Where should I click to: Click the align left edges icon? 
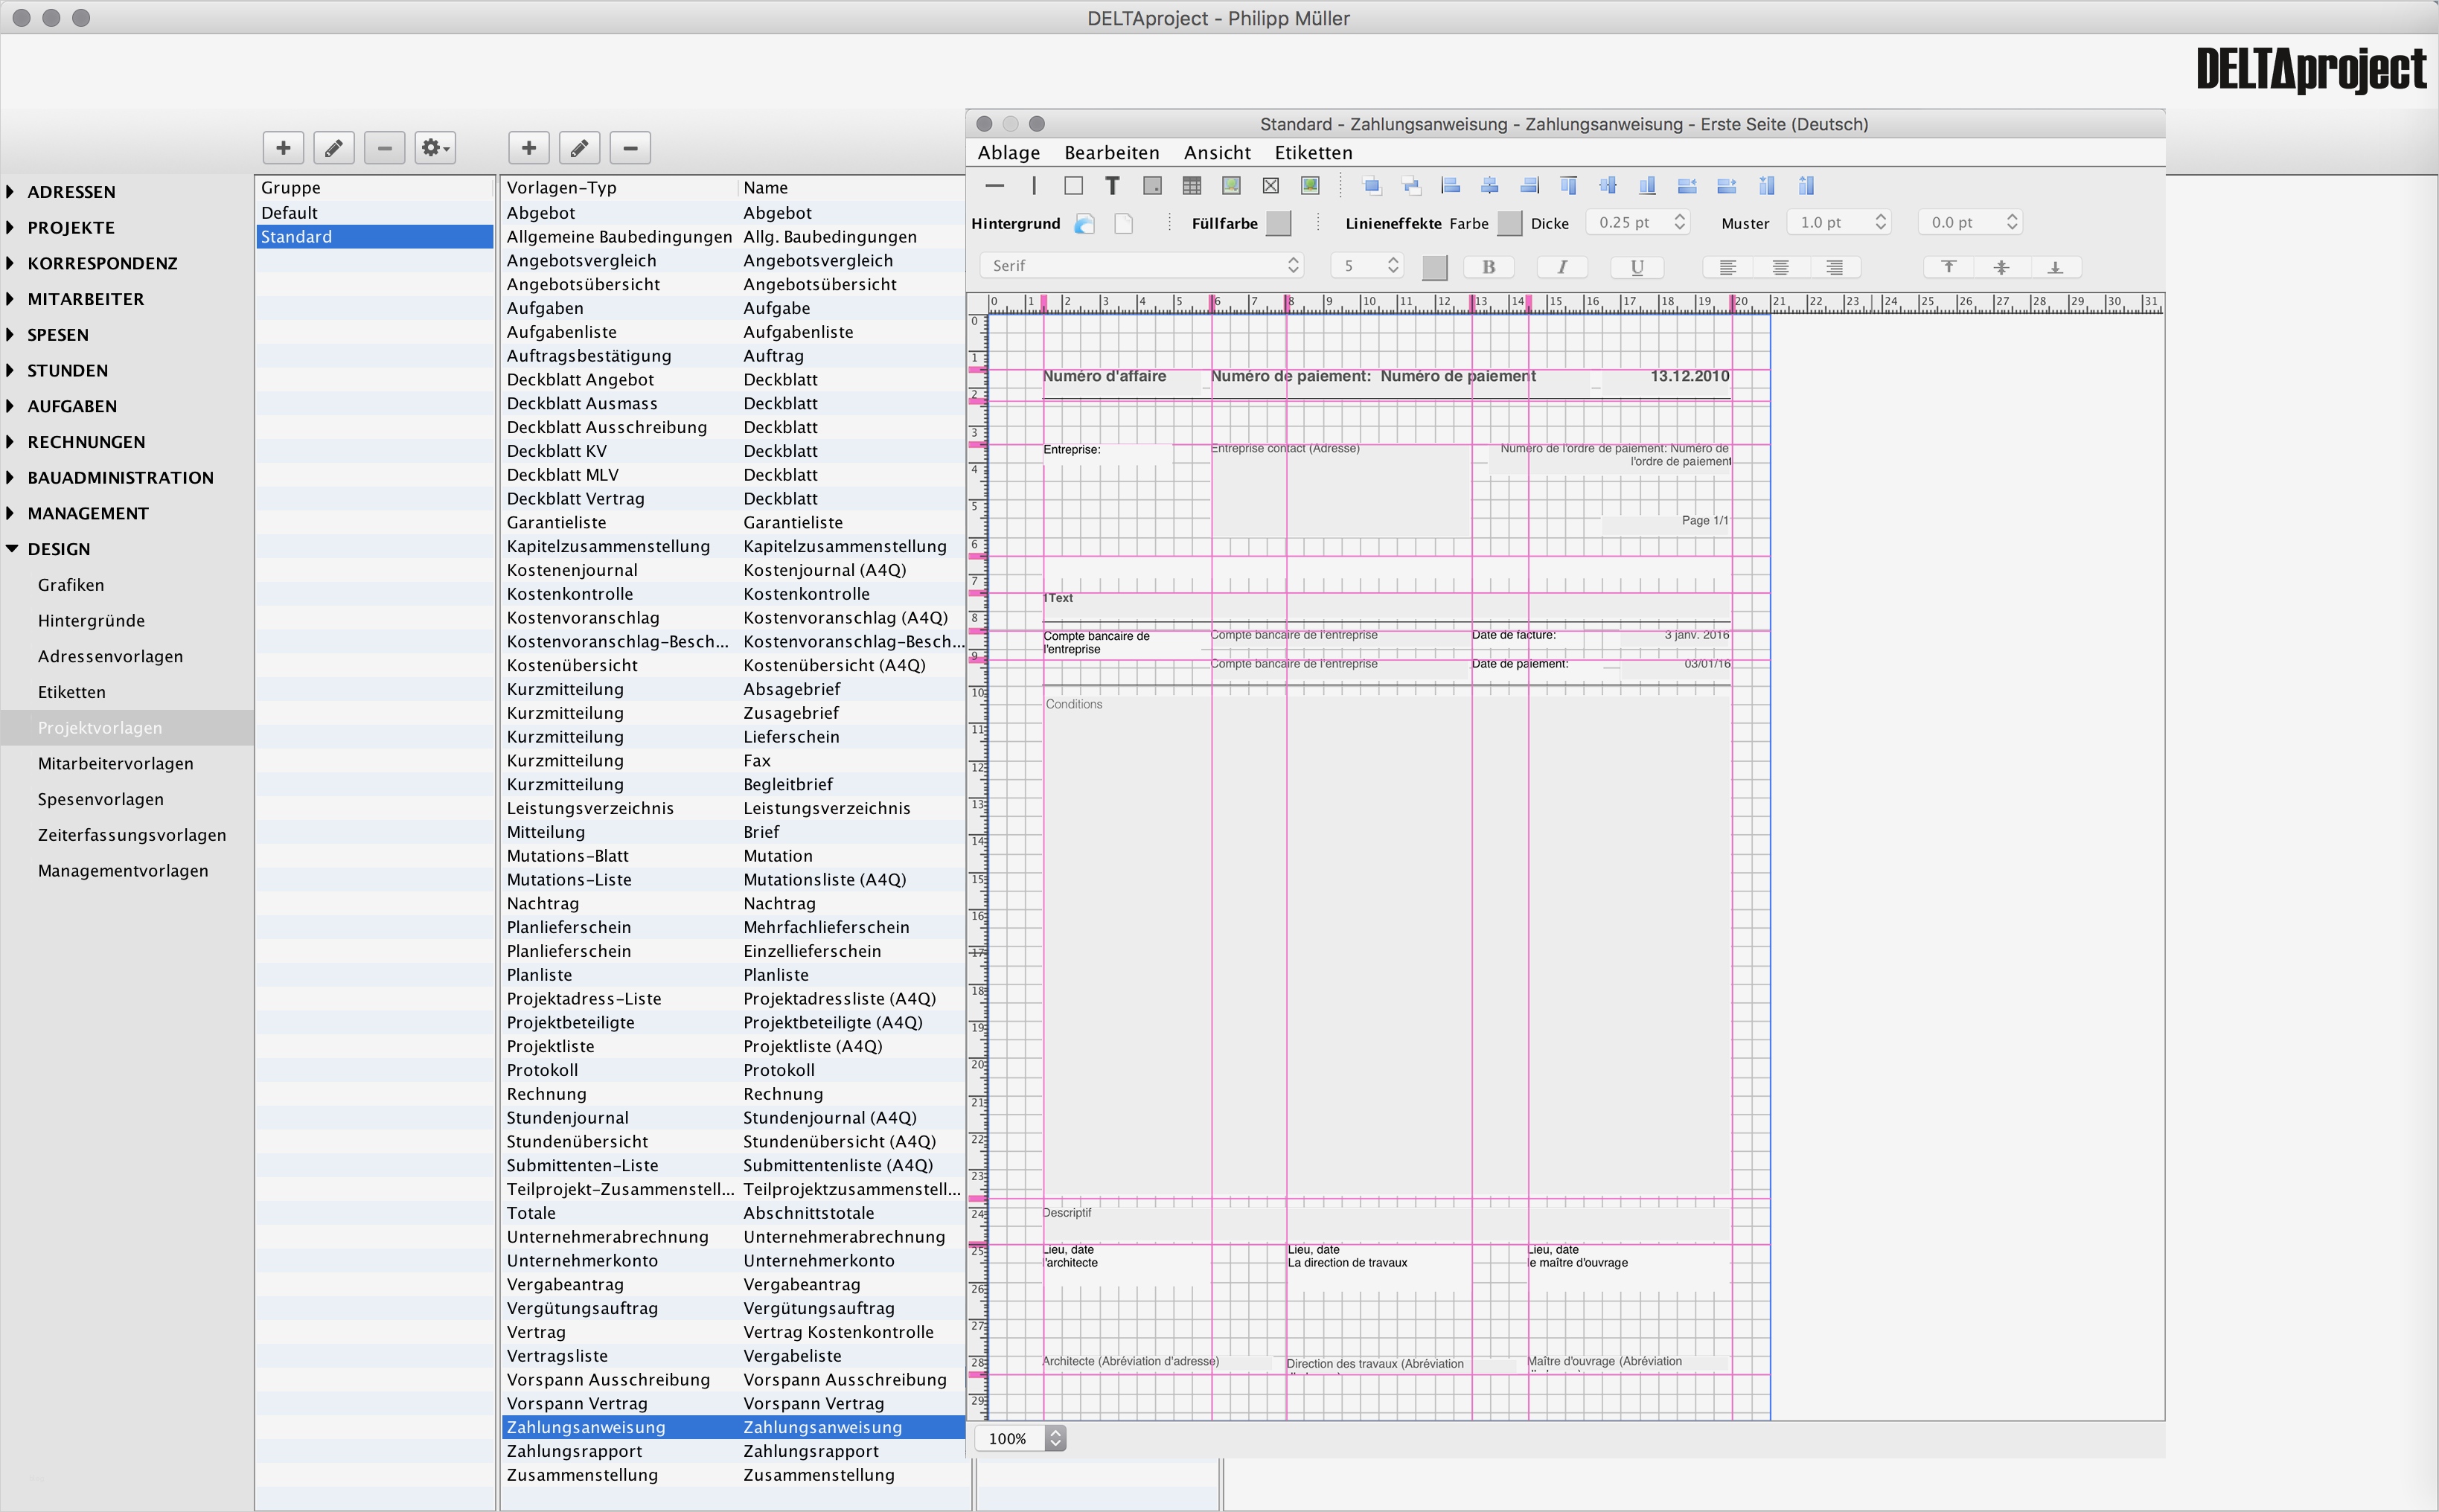pos(1450,185)
